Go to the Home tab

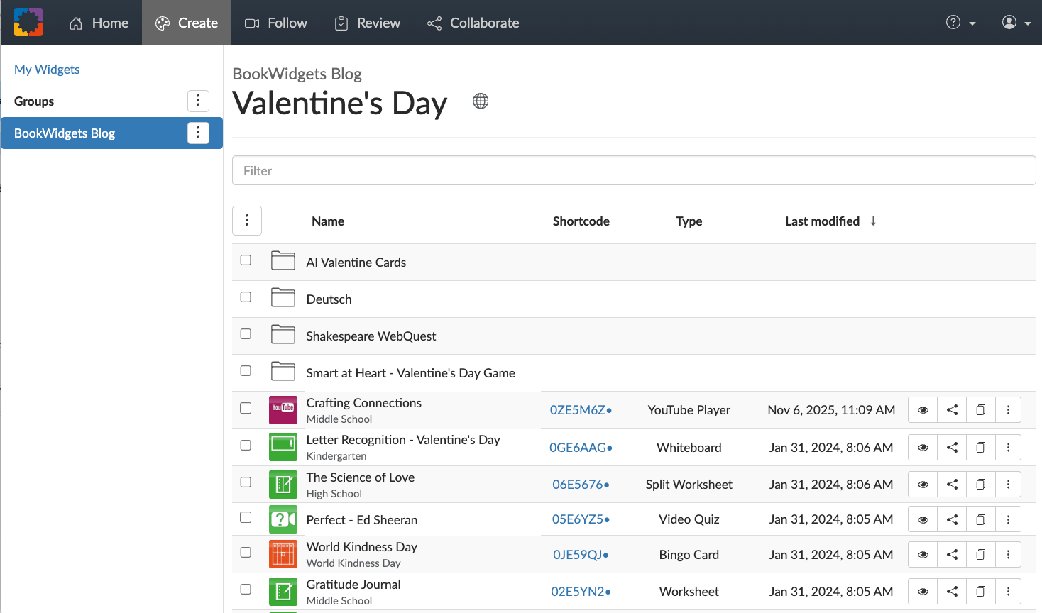pyautogui.click(x=99, y=22)
